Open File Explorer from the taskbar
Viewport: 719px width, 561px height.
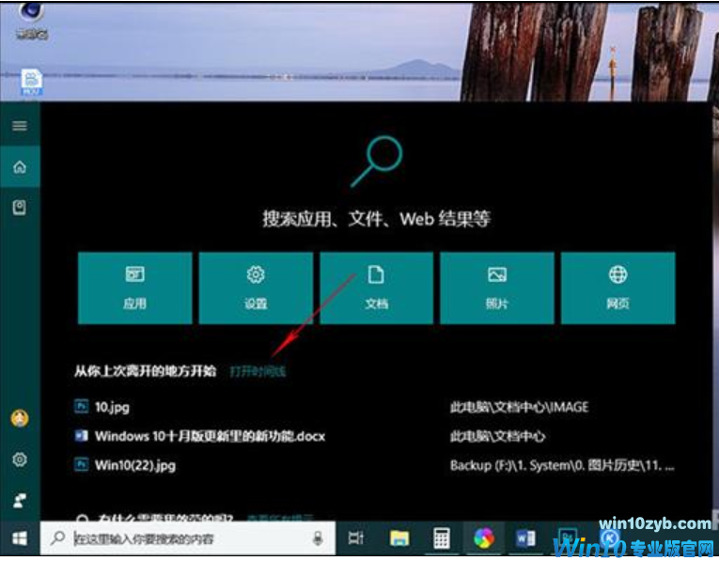pyautogui.click(x=399, y=538)
